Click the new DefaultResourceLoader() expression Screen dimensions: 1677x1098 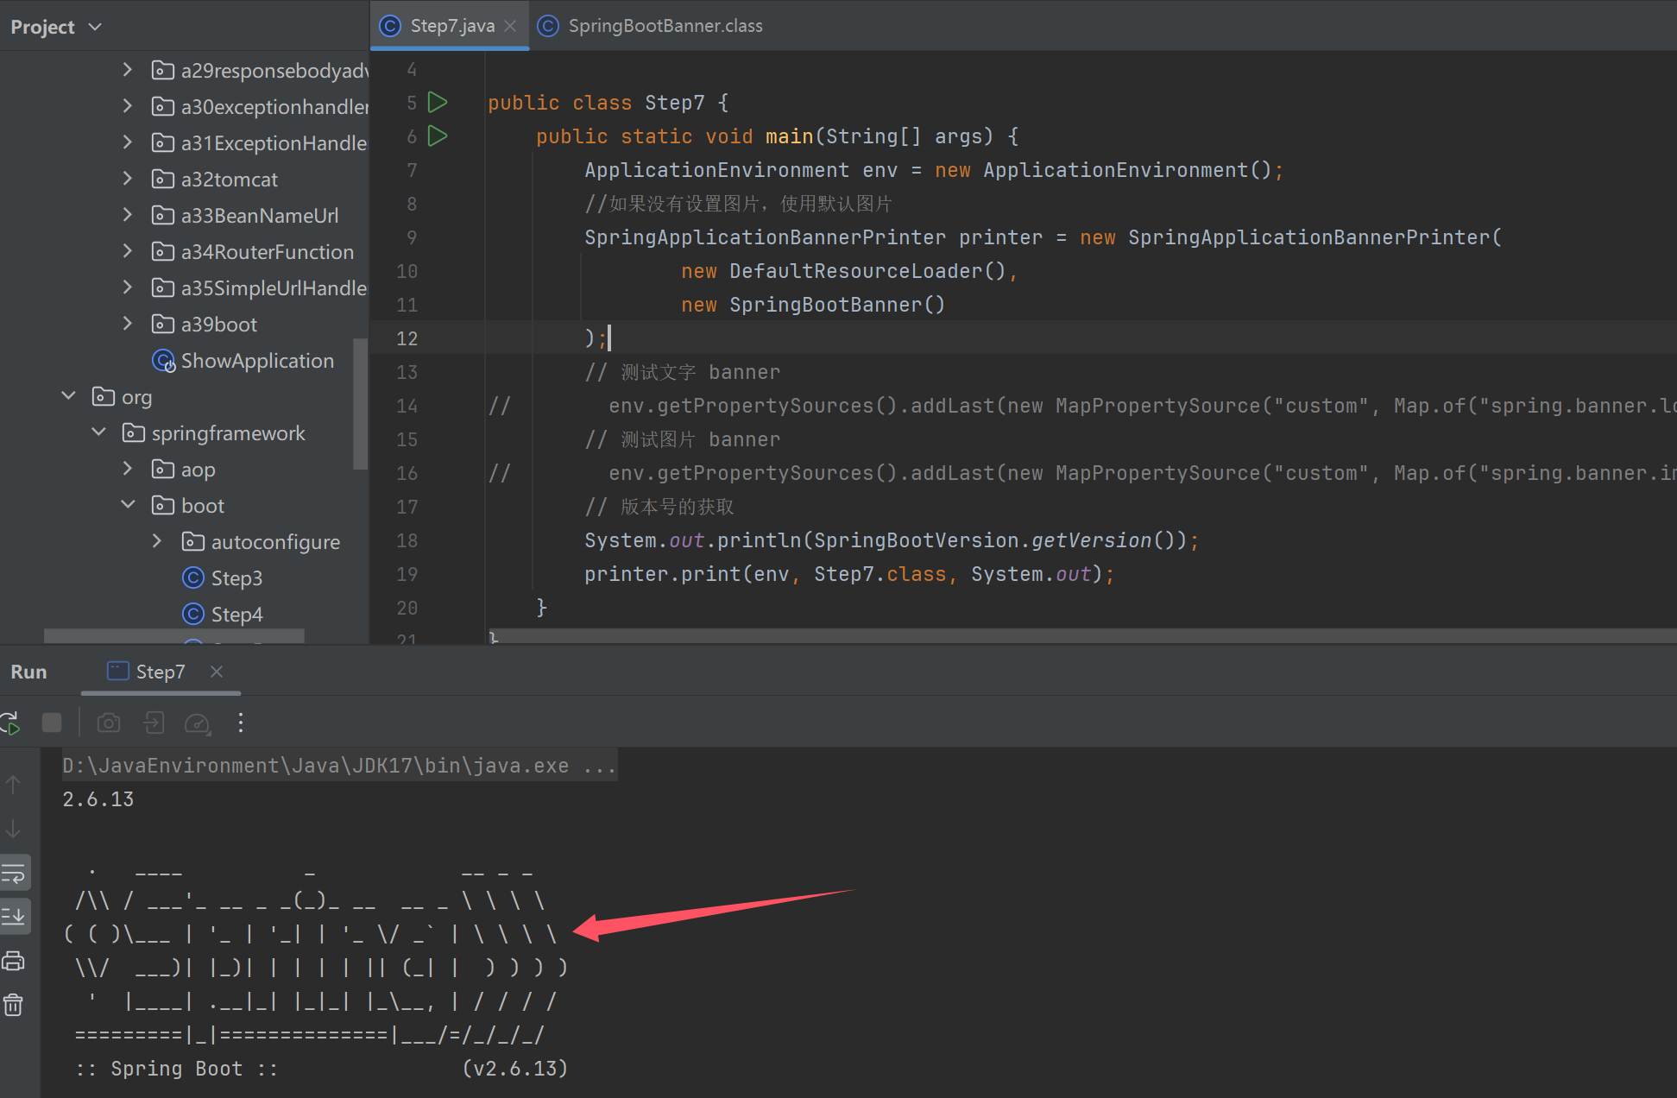pos(843,271)
